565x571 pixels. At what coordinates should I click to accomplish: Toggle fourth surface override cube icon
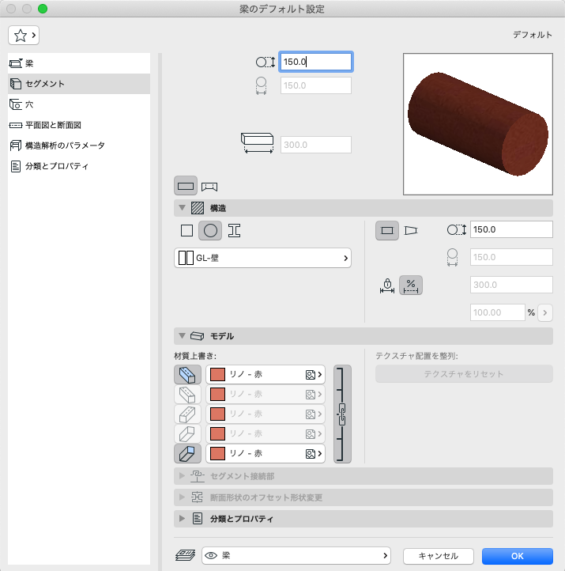[x=187, y=433]
